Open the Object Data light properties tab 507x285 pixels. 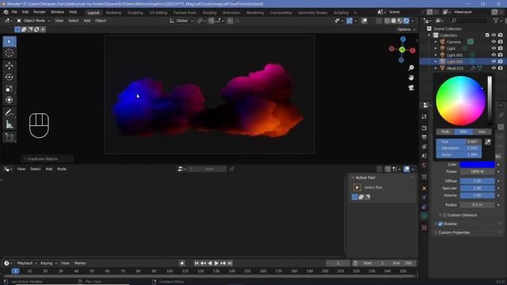pos(425,216)
